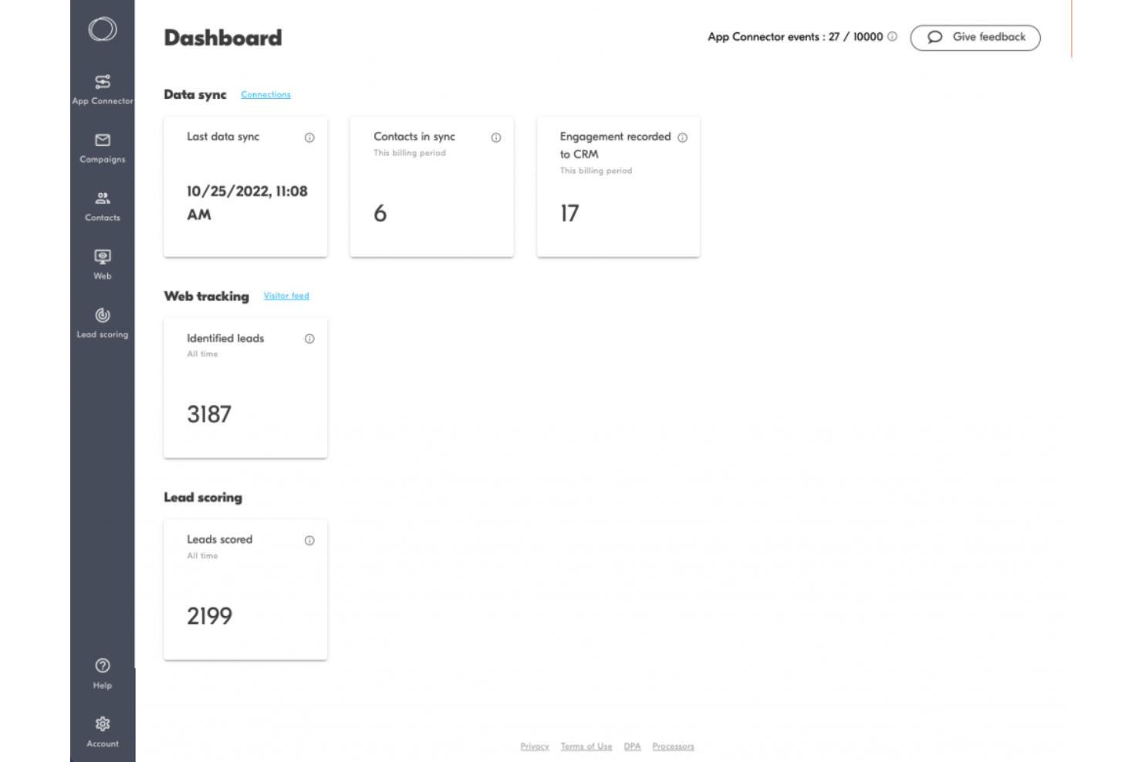Open the Terms of Use footer link
1142x762 pixels.
click(x=586, y=746)
